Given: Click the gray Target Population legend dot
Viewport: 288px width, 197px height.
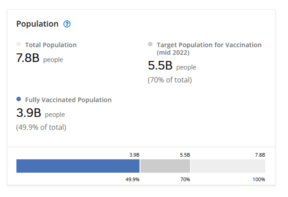Looking at the screenshot, I should [150, 44].
